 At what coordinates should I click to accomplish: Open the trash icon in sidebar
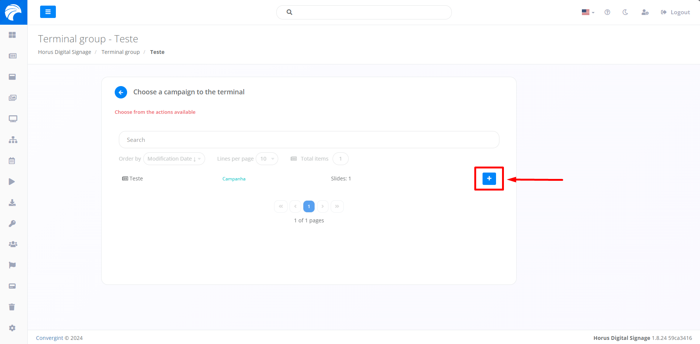(12, 307)
